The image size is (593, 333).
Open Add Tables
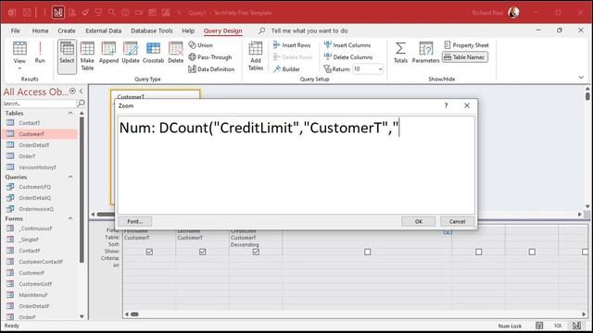point(256,56)
